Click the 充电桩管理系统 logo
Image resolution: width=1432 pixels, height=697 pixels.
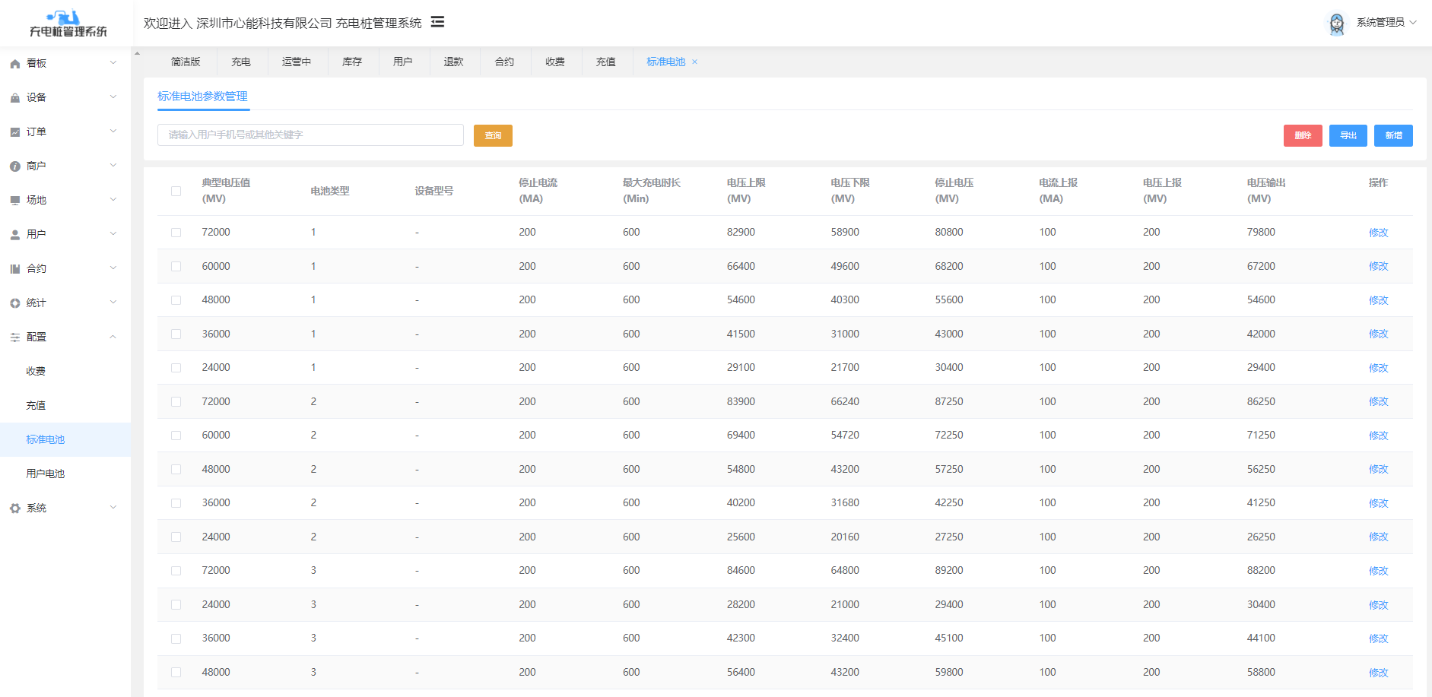click(68, 24)
